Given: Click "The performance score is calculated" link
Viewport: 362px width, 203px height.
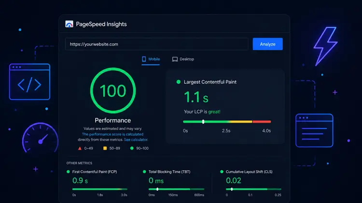Looking at the screenshot, I should tap(112, 134).
